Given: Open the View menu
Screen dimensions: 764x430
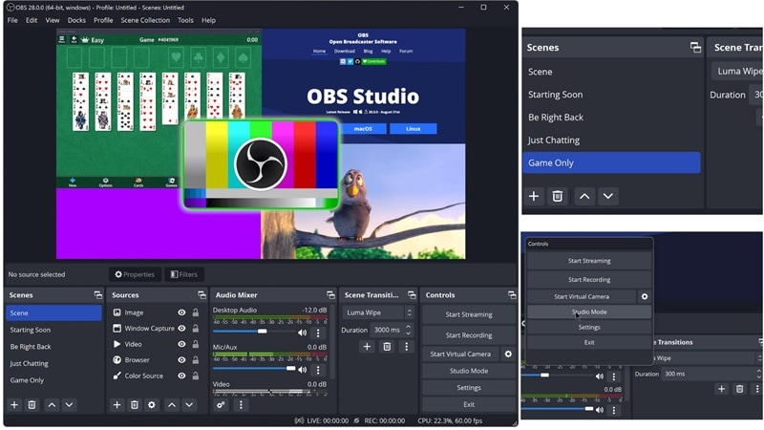Looking at the screenshot, I should point(53,20).
